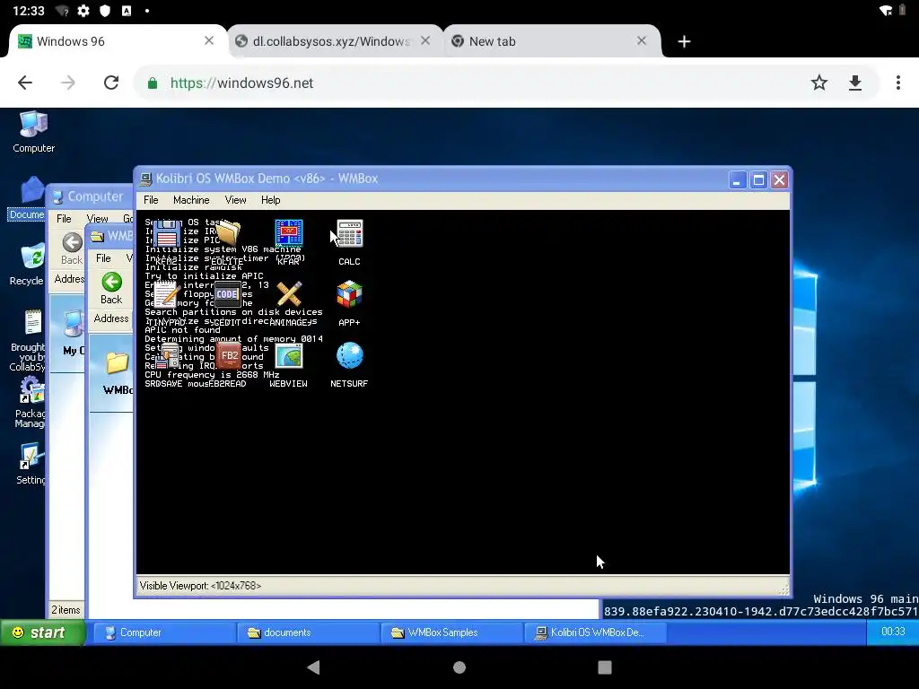Open the File menu in WMBox
Screen dimensions: 919x689
point(151,200)
